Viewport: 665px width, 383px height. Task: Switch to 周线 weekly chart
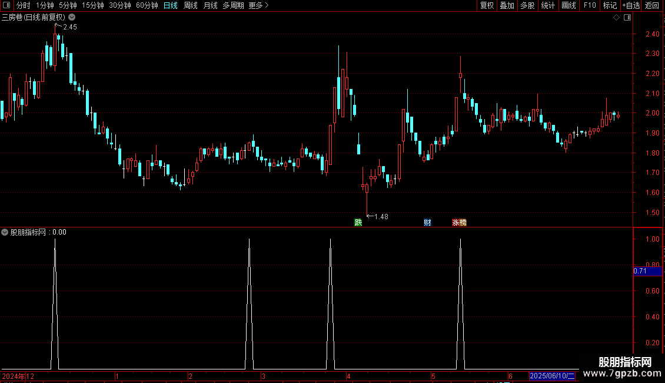191,5
